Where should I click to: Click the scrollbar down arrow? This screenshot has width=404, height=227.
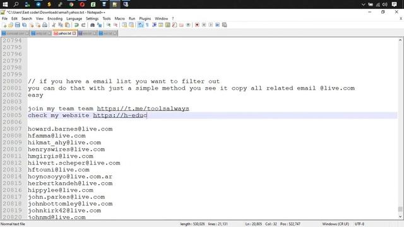tap(400, 217)
